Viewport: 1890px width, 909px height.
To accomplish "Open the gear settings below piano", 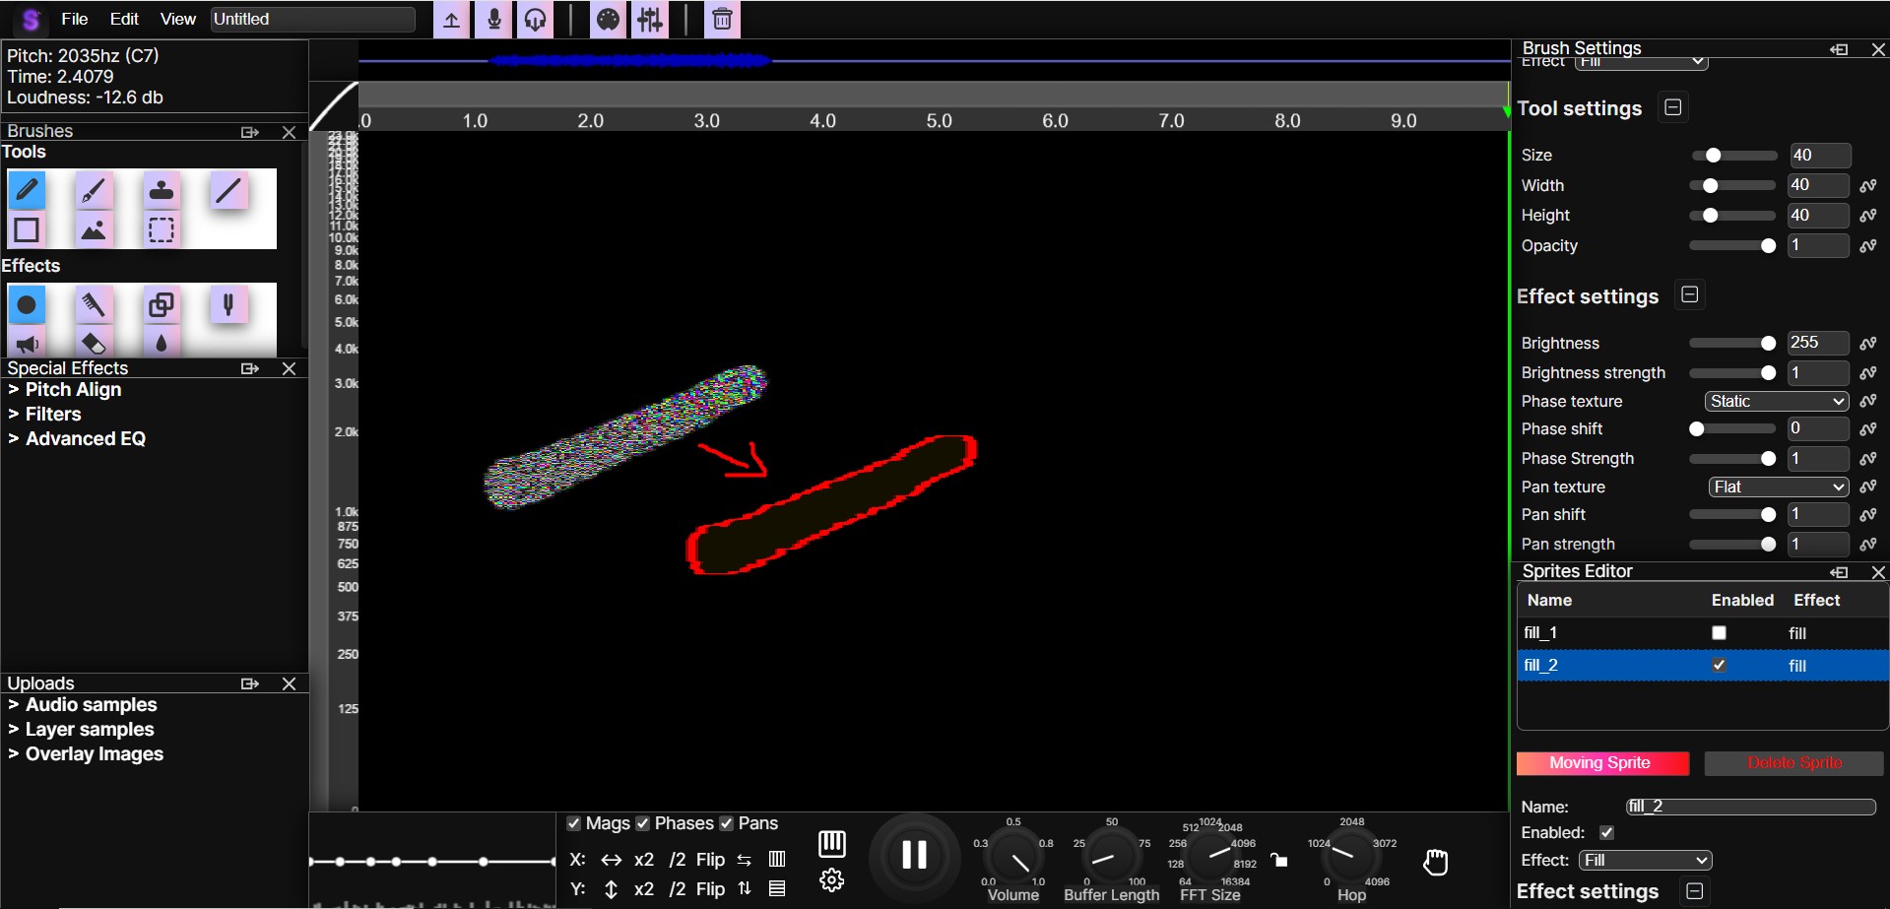I will click(x=832, y=880).
